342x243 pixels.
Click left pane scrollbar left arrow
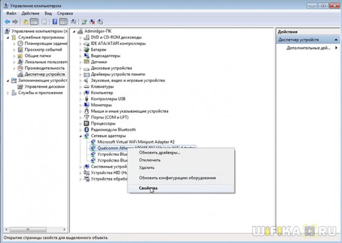point(6,229)
